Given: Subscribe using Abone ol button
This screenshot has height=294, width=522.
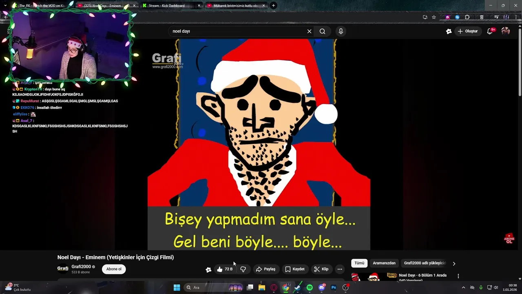Looking at the screenshot, I should coord(114,269).
